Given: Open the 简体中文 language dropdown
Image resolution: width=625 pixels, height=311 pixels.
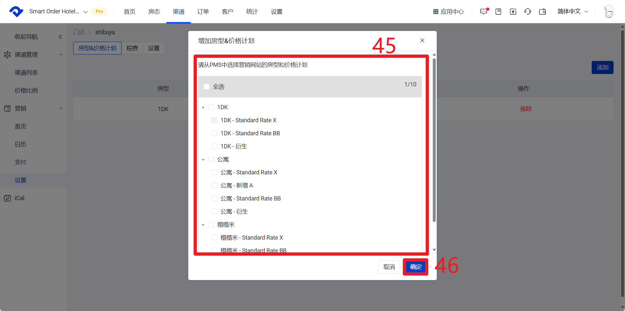Looking at the screenshot, I should point(572,11).
